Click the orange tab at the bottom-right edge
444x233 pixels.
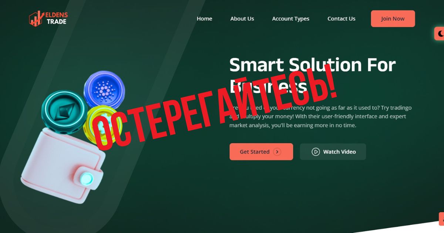click(x=441, y=219)
